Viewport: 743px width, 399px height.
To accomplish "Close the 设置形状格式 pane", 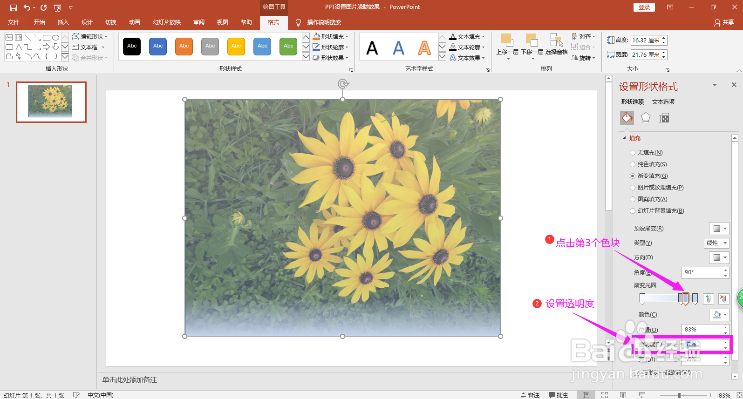I will point(734,85).
